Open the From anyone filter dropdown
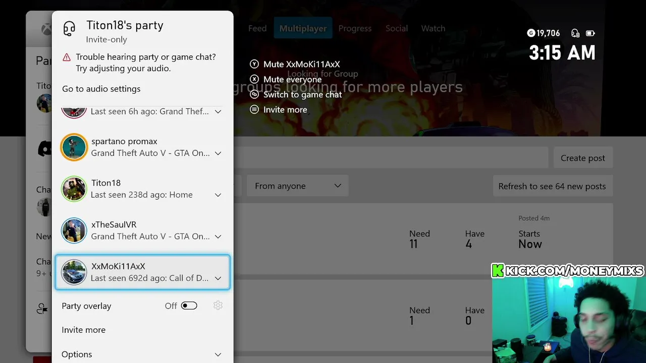This screenshot has height=363, width=646. click(298, 186)
